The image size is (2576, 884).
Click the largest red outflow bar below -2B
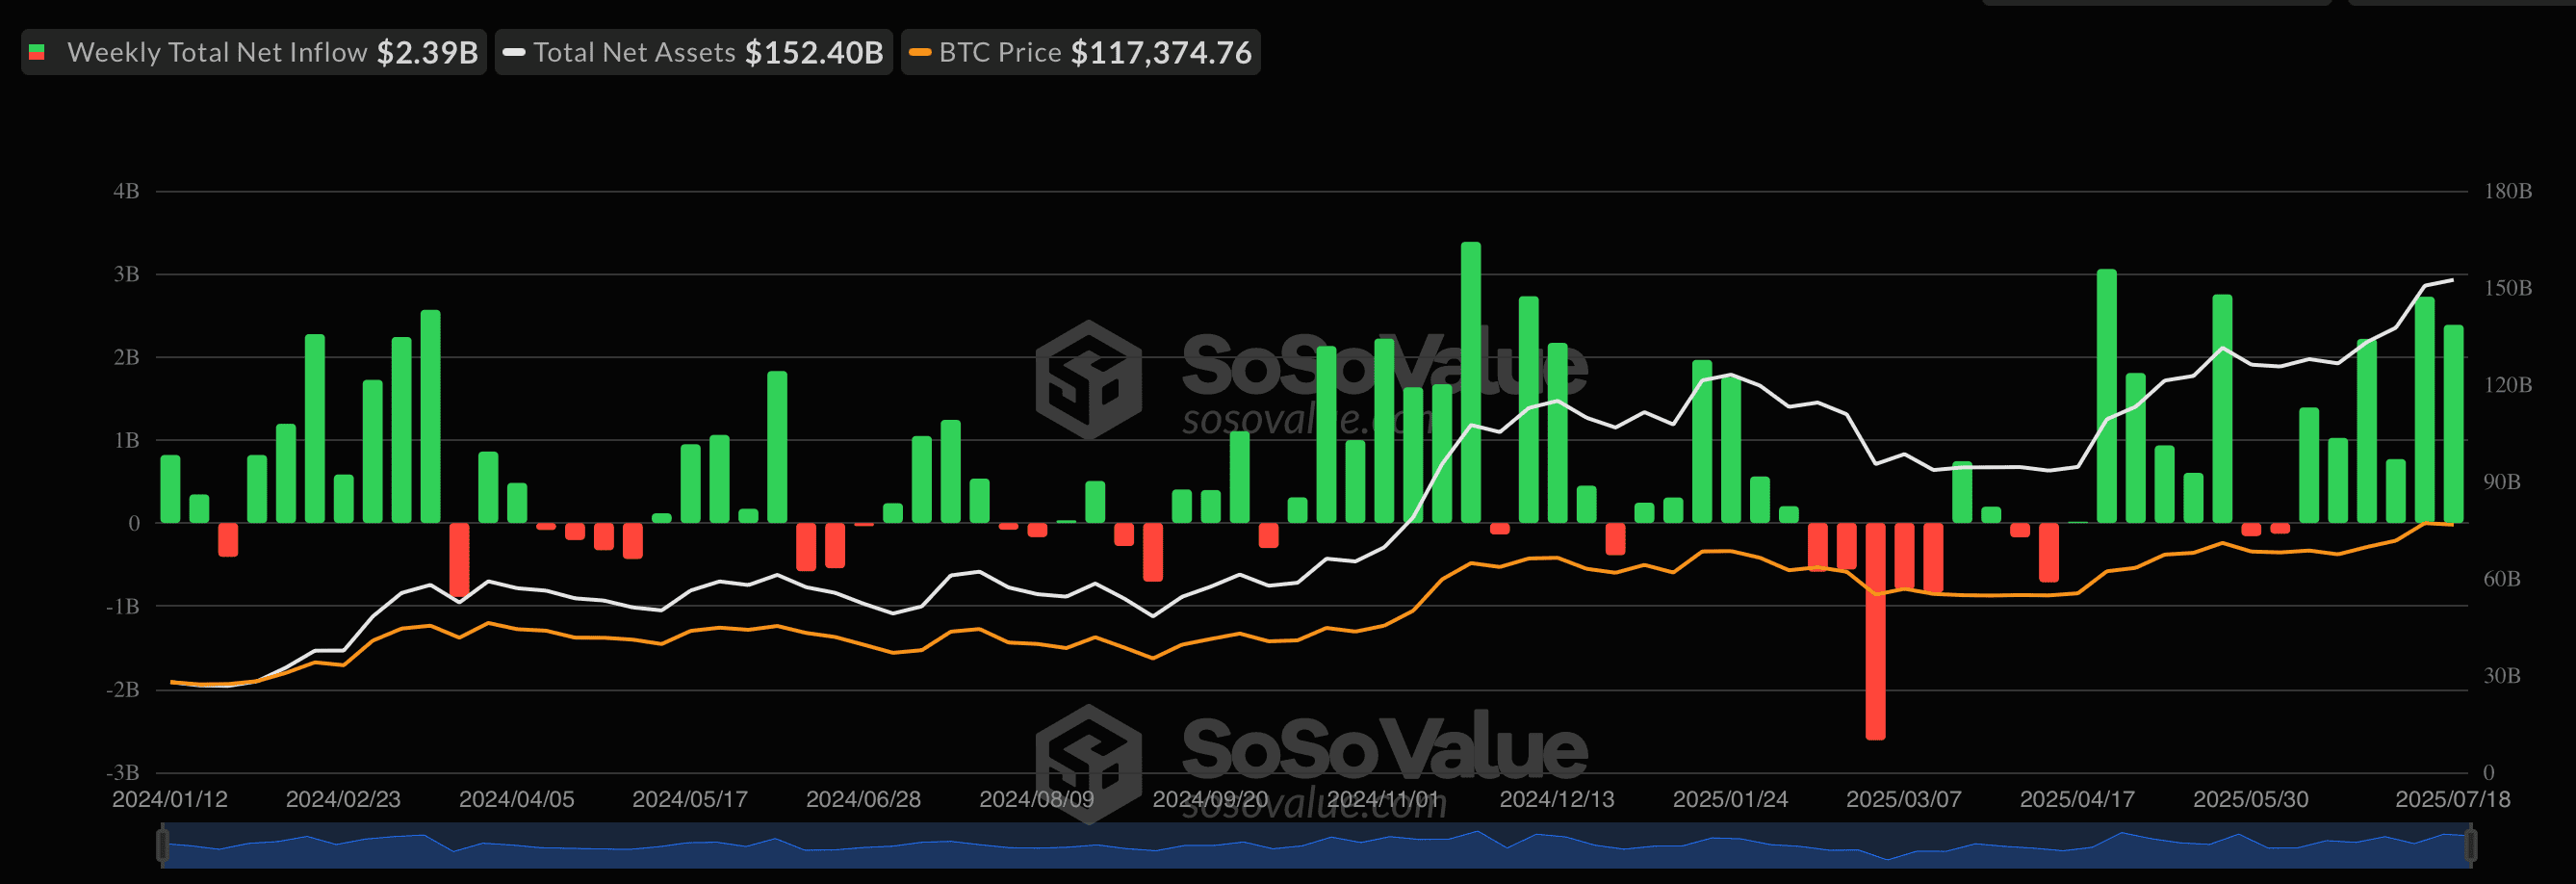click(1875, 631)
